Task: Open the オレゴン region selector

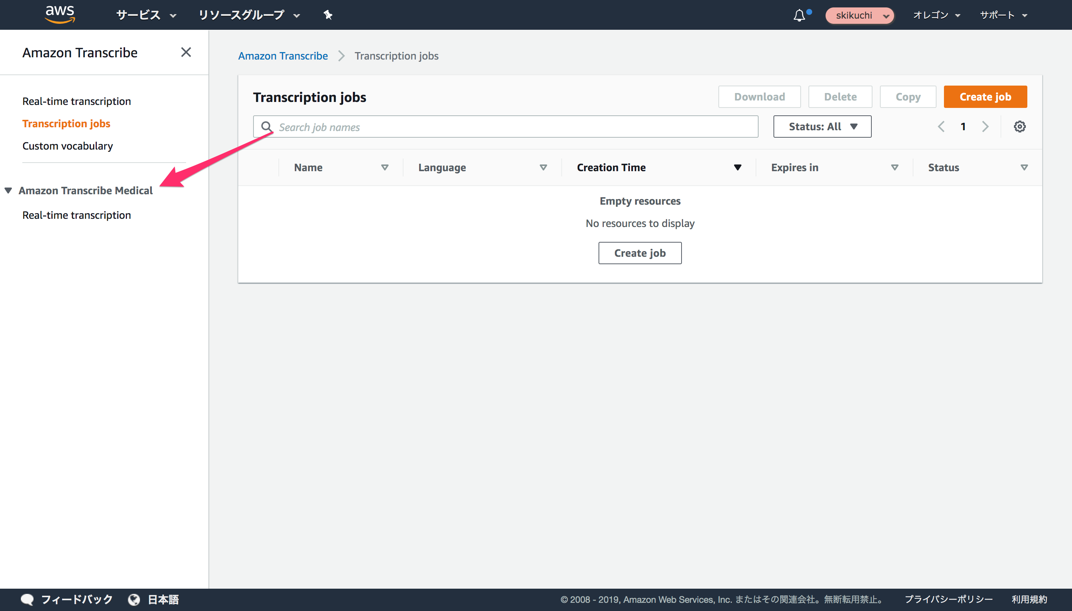Action: 937,15
